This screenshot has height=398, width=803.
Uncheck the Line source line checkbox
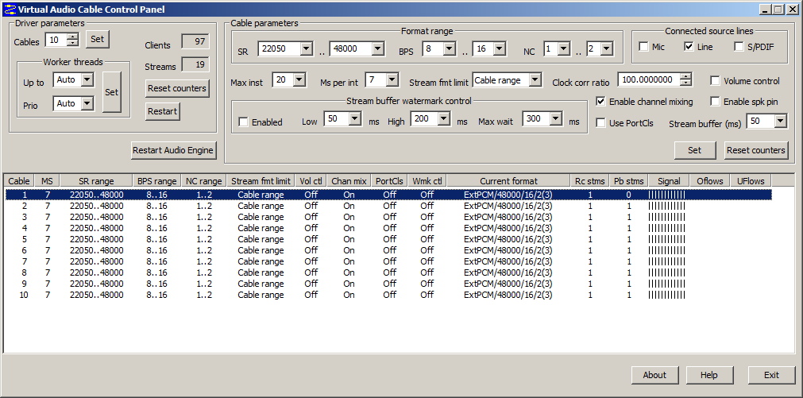pos(689,47)
